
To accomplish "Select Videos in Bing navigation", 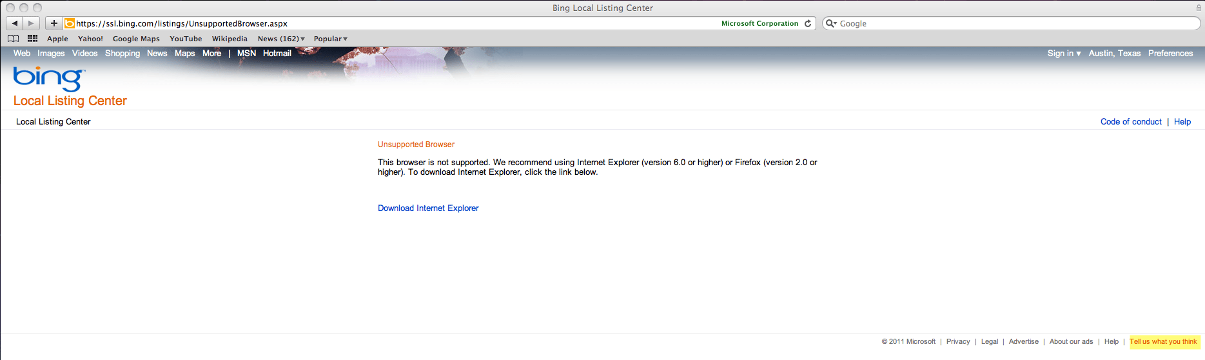I will pos(84,54).
